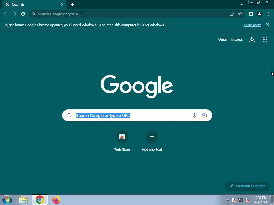Screen dimensions: 274x205
Task: Open a new tab with plus button
Action: coord(72,5)
